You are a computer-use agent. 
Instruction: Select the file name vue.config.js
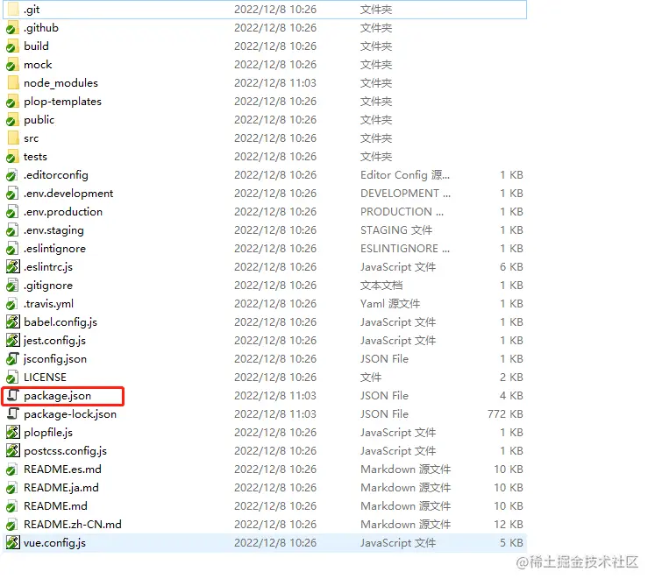pos(54,543)
